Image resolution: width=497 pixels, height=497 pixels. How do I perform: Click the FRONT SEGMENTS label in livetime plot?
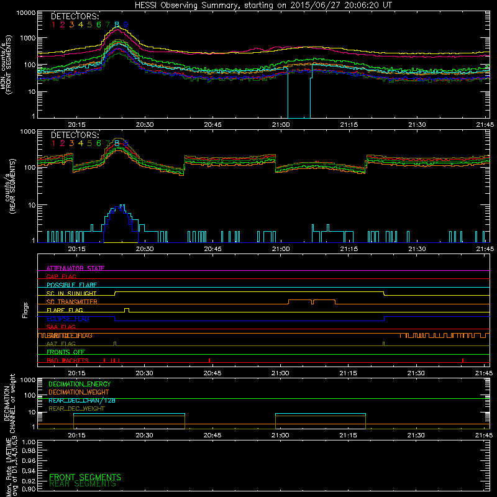(x=85, y=477)
